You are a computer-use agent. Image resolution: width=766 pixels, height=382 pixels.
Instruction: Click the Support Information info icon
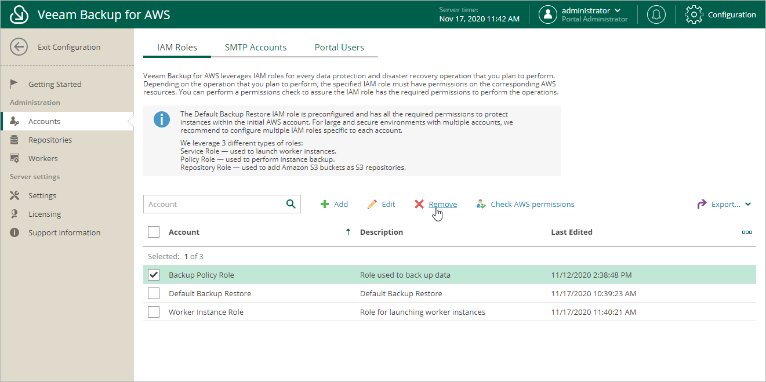pos(15,232)
